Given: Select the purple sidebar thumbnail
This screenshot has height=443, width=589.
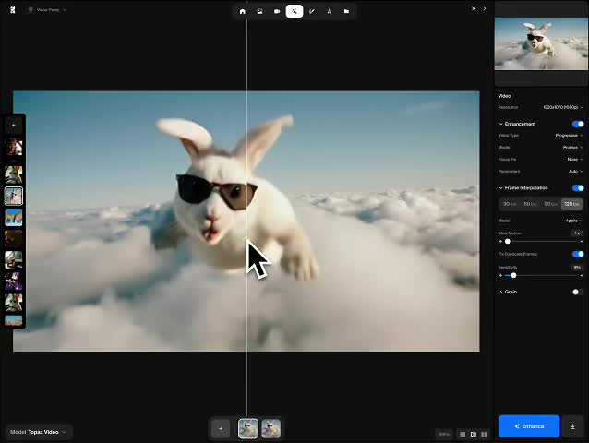Looking at the screenshot, I should pos(14,281).
